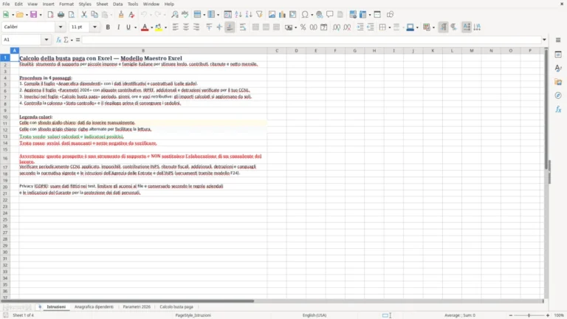Sort descending
Image resolution: width=567 pixels, height=319 pixels.
tap(249, 15)
